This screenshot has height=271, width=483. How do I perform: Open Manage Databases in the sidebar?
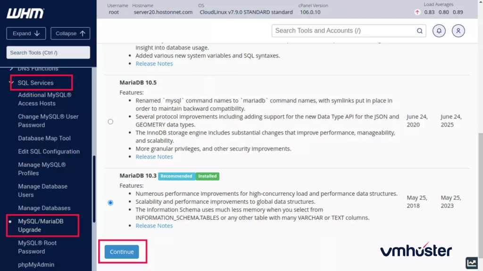(42, 208)
